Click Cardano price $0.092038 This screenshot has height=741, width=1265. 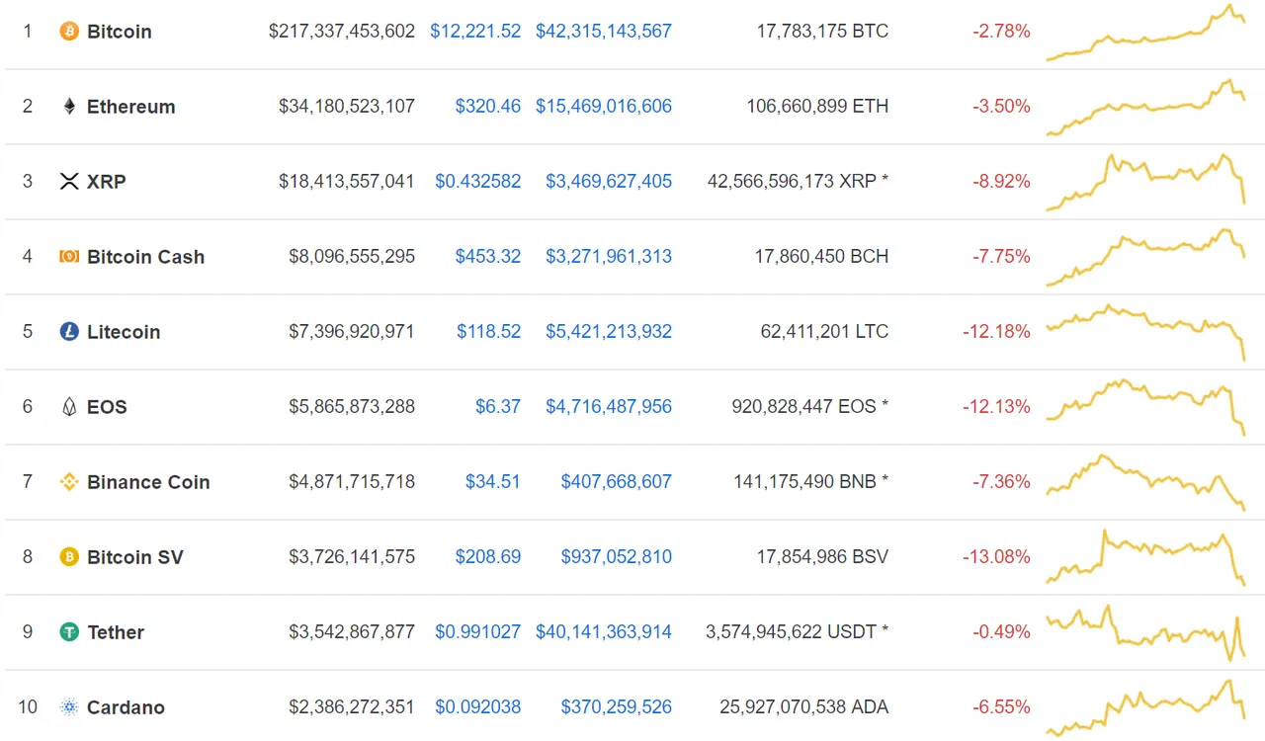(x=478, y=707)
